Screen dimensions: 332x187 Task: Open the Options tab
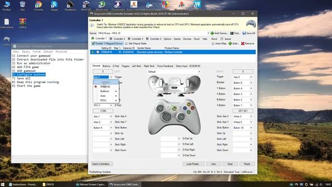click(167, 39)
